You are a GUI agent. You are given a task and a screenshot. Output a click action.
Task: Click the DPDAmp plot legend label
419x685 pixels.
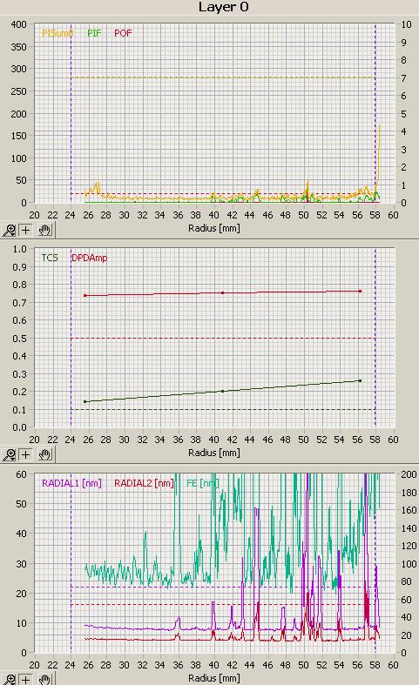(x=89, y=258)
